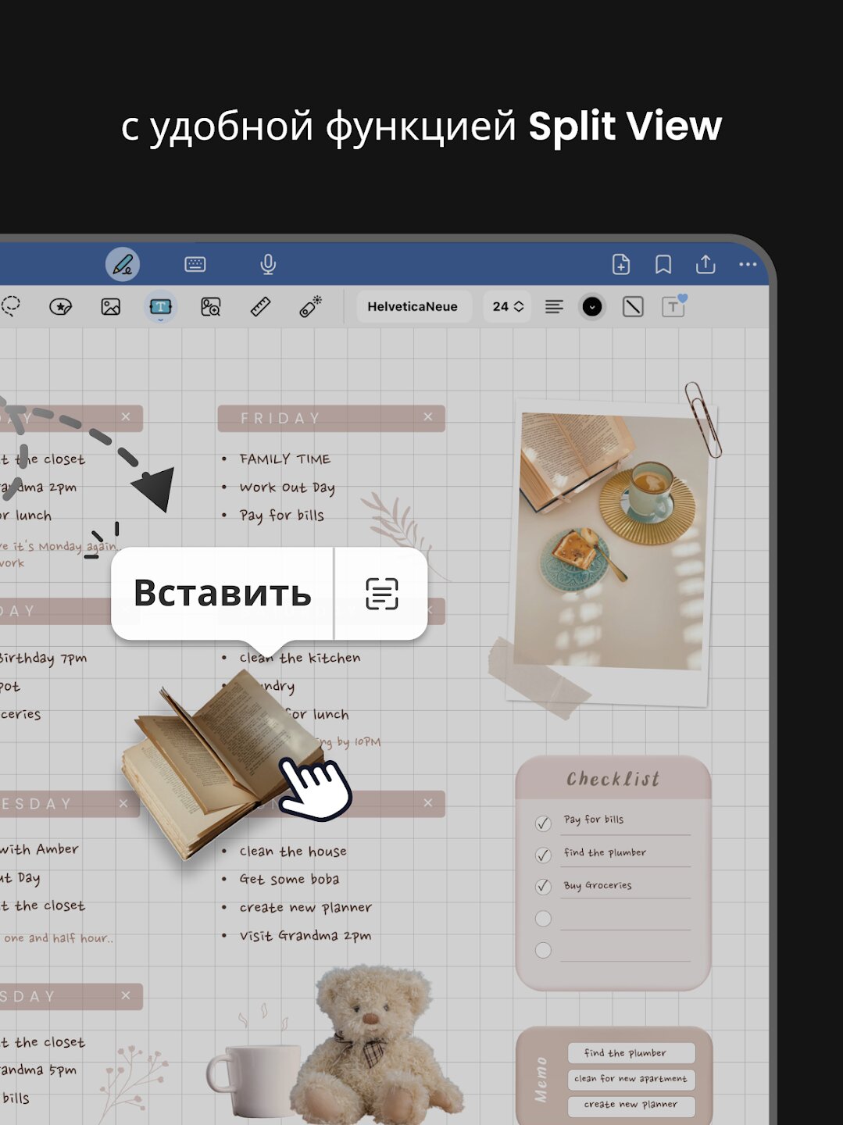Check the Pay for bills checkbox

point(543,823)
